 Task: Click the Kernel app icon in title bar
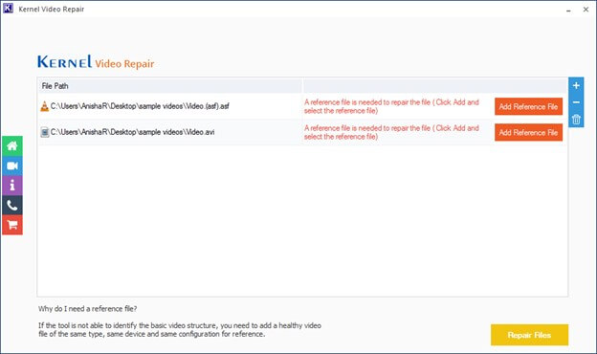[x=8, y=9]
